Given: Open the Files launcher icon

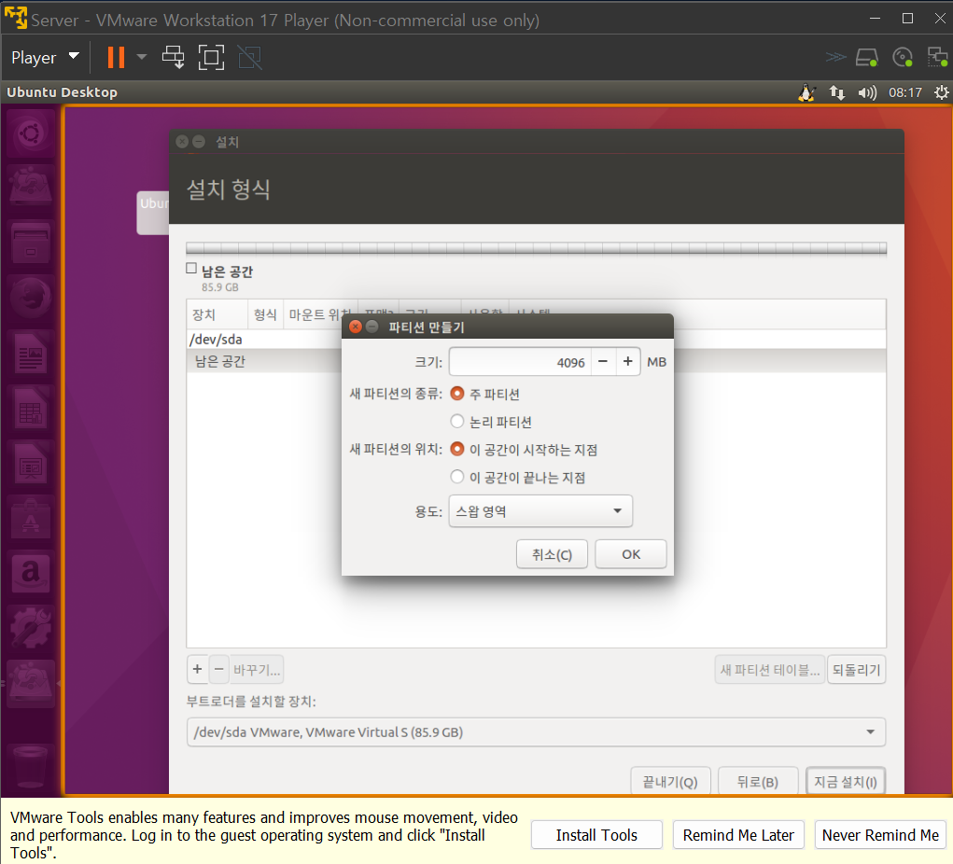Looking at the screenshot, I should [x=31, y=242].
